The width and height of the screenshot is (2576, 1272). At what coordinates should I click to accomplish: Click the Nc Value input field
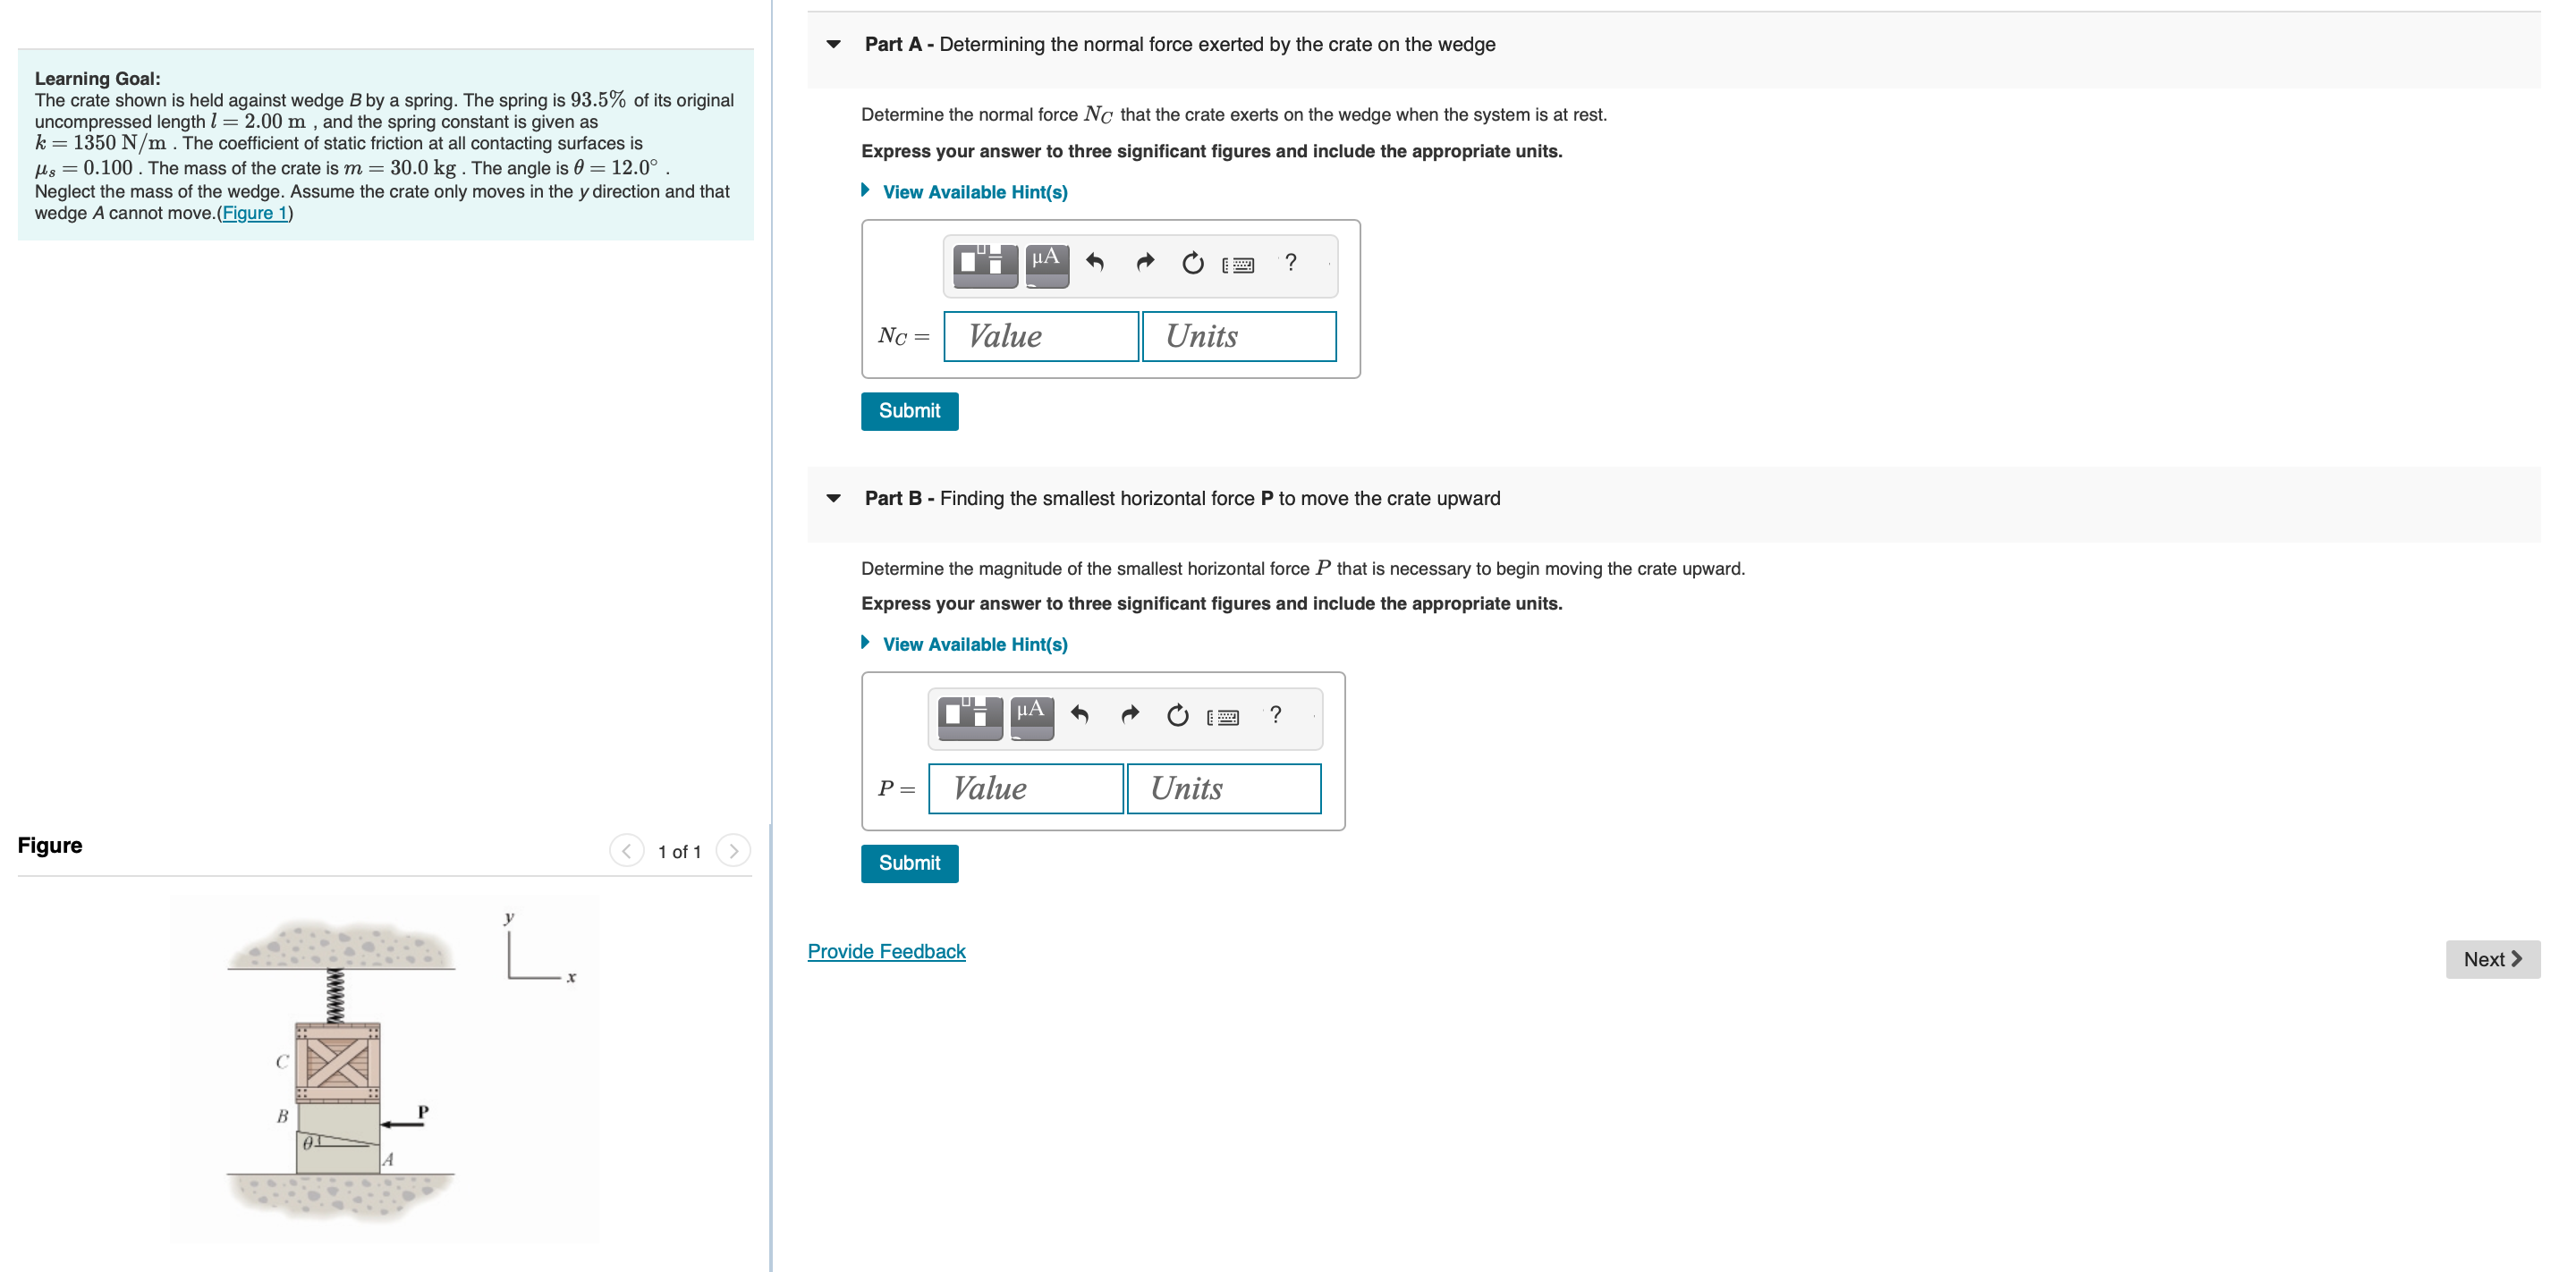[x=1040, y=337]
